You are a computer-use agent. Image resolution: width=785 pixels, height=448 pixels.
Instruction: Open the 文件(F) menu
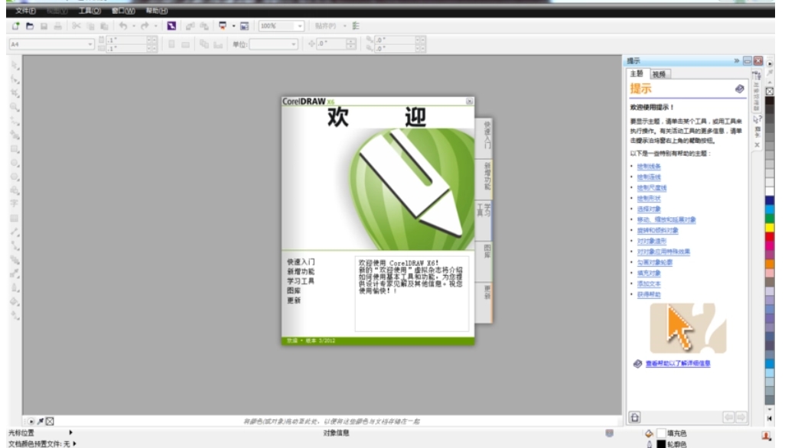[25, 11]
